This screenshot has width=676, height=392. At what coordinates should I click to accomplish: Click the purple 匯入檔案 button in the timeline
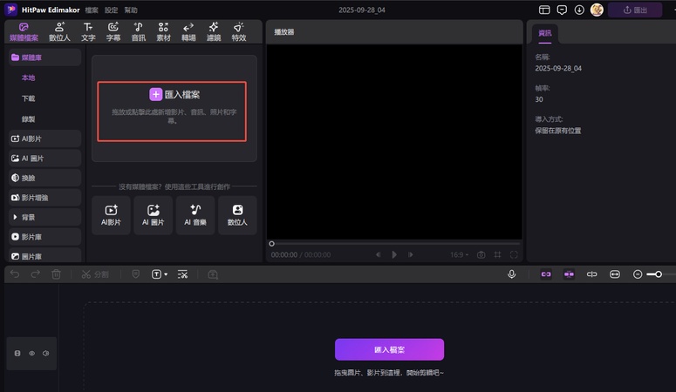click(x=389, y=349)
